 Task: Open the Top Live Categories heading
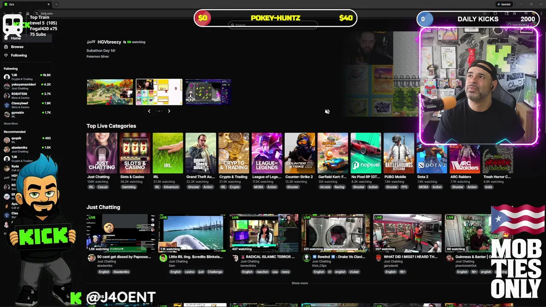tap(111, 126)
